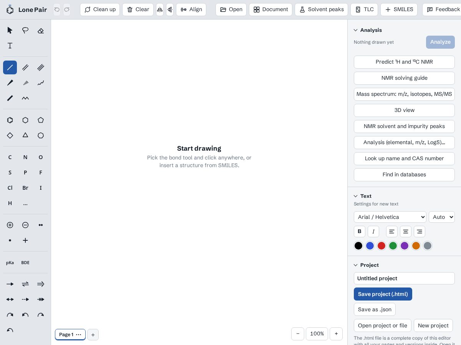Viewport: 461px width, 345px height.
Task: Click the Clean up button
Action: 100,10
